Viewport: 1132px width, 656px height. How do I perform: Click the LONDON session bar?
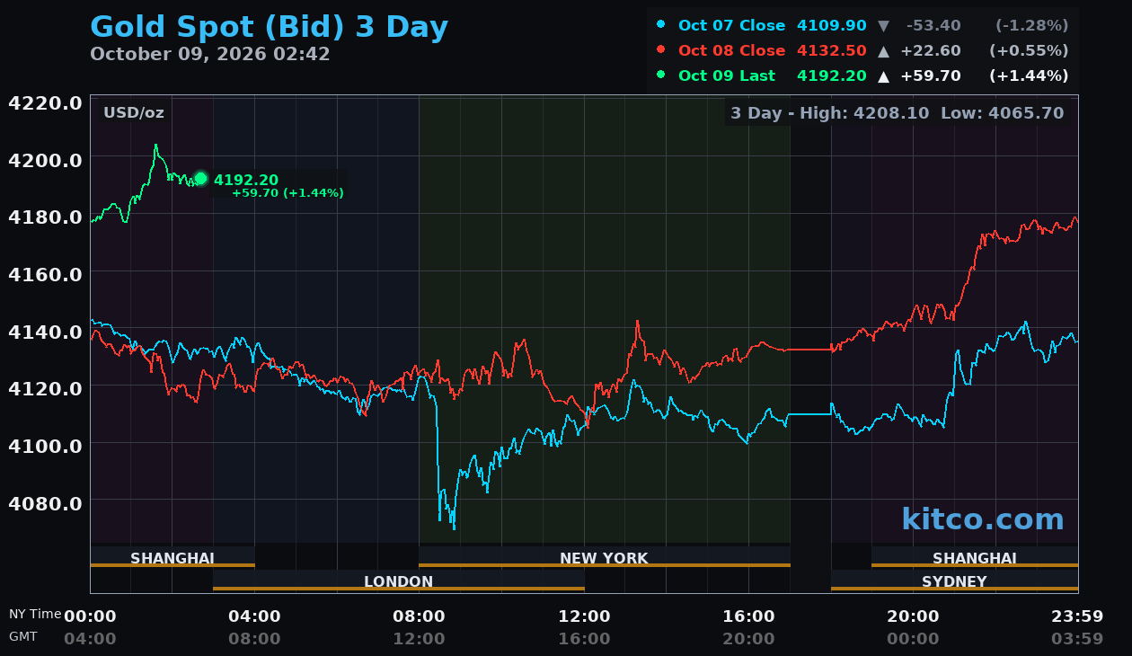[x=399, y=581]
